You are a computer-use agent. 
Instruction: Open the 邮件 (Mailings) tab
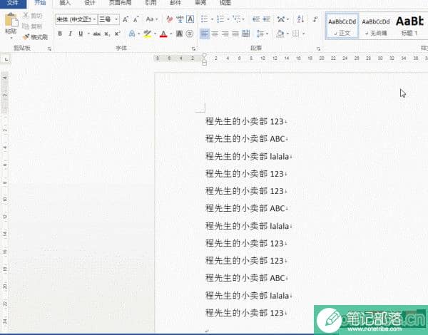coord(175,3)
